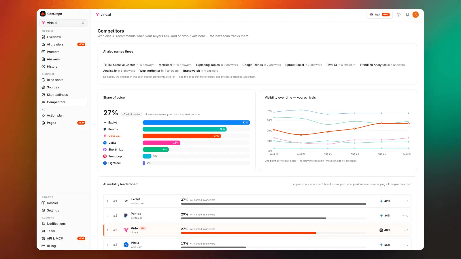Click the Notifications bell icon in sidebar
This screenshot has width=461, height=259.
(x=43, y=224)
